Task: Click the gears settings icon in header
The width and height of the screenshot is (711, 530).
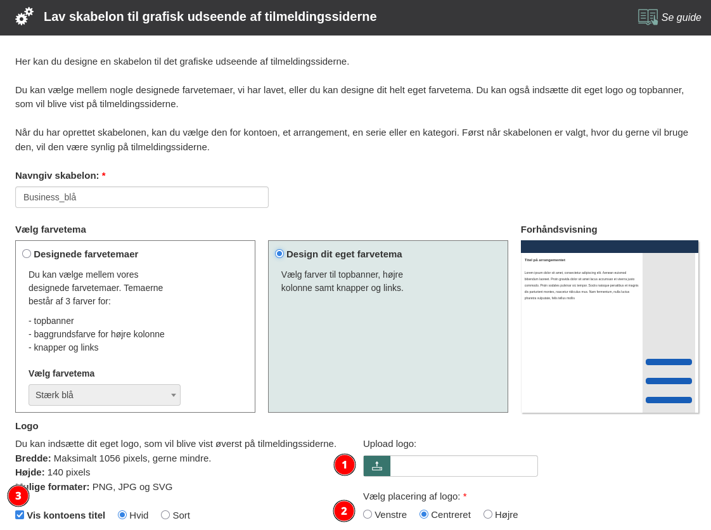Action: tap(24, 16)
